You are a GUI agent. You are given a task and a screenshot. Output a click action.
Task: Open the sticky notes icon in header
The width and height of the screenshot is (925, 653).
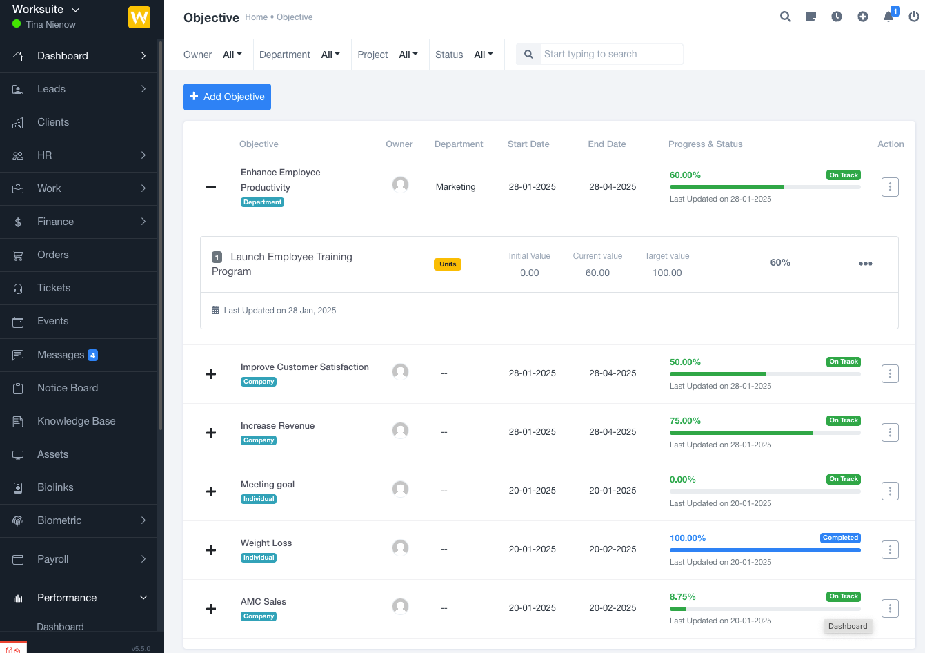click(x=811, y=17)
